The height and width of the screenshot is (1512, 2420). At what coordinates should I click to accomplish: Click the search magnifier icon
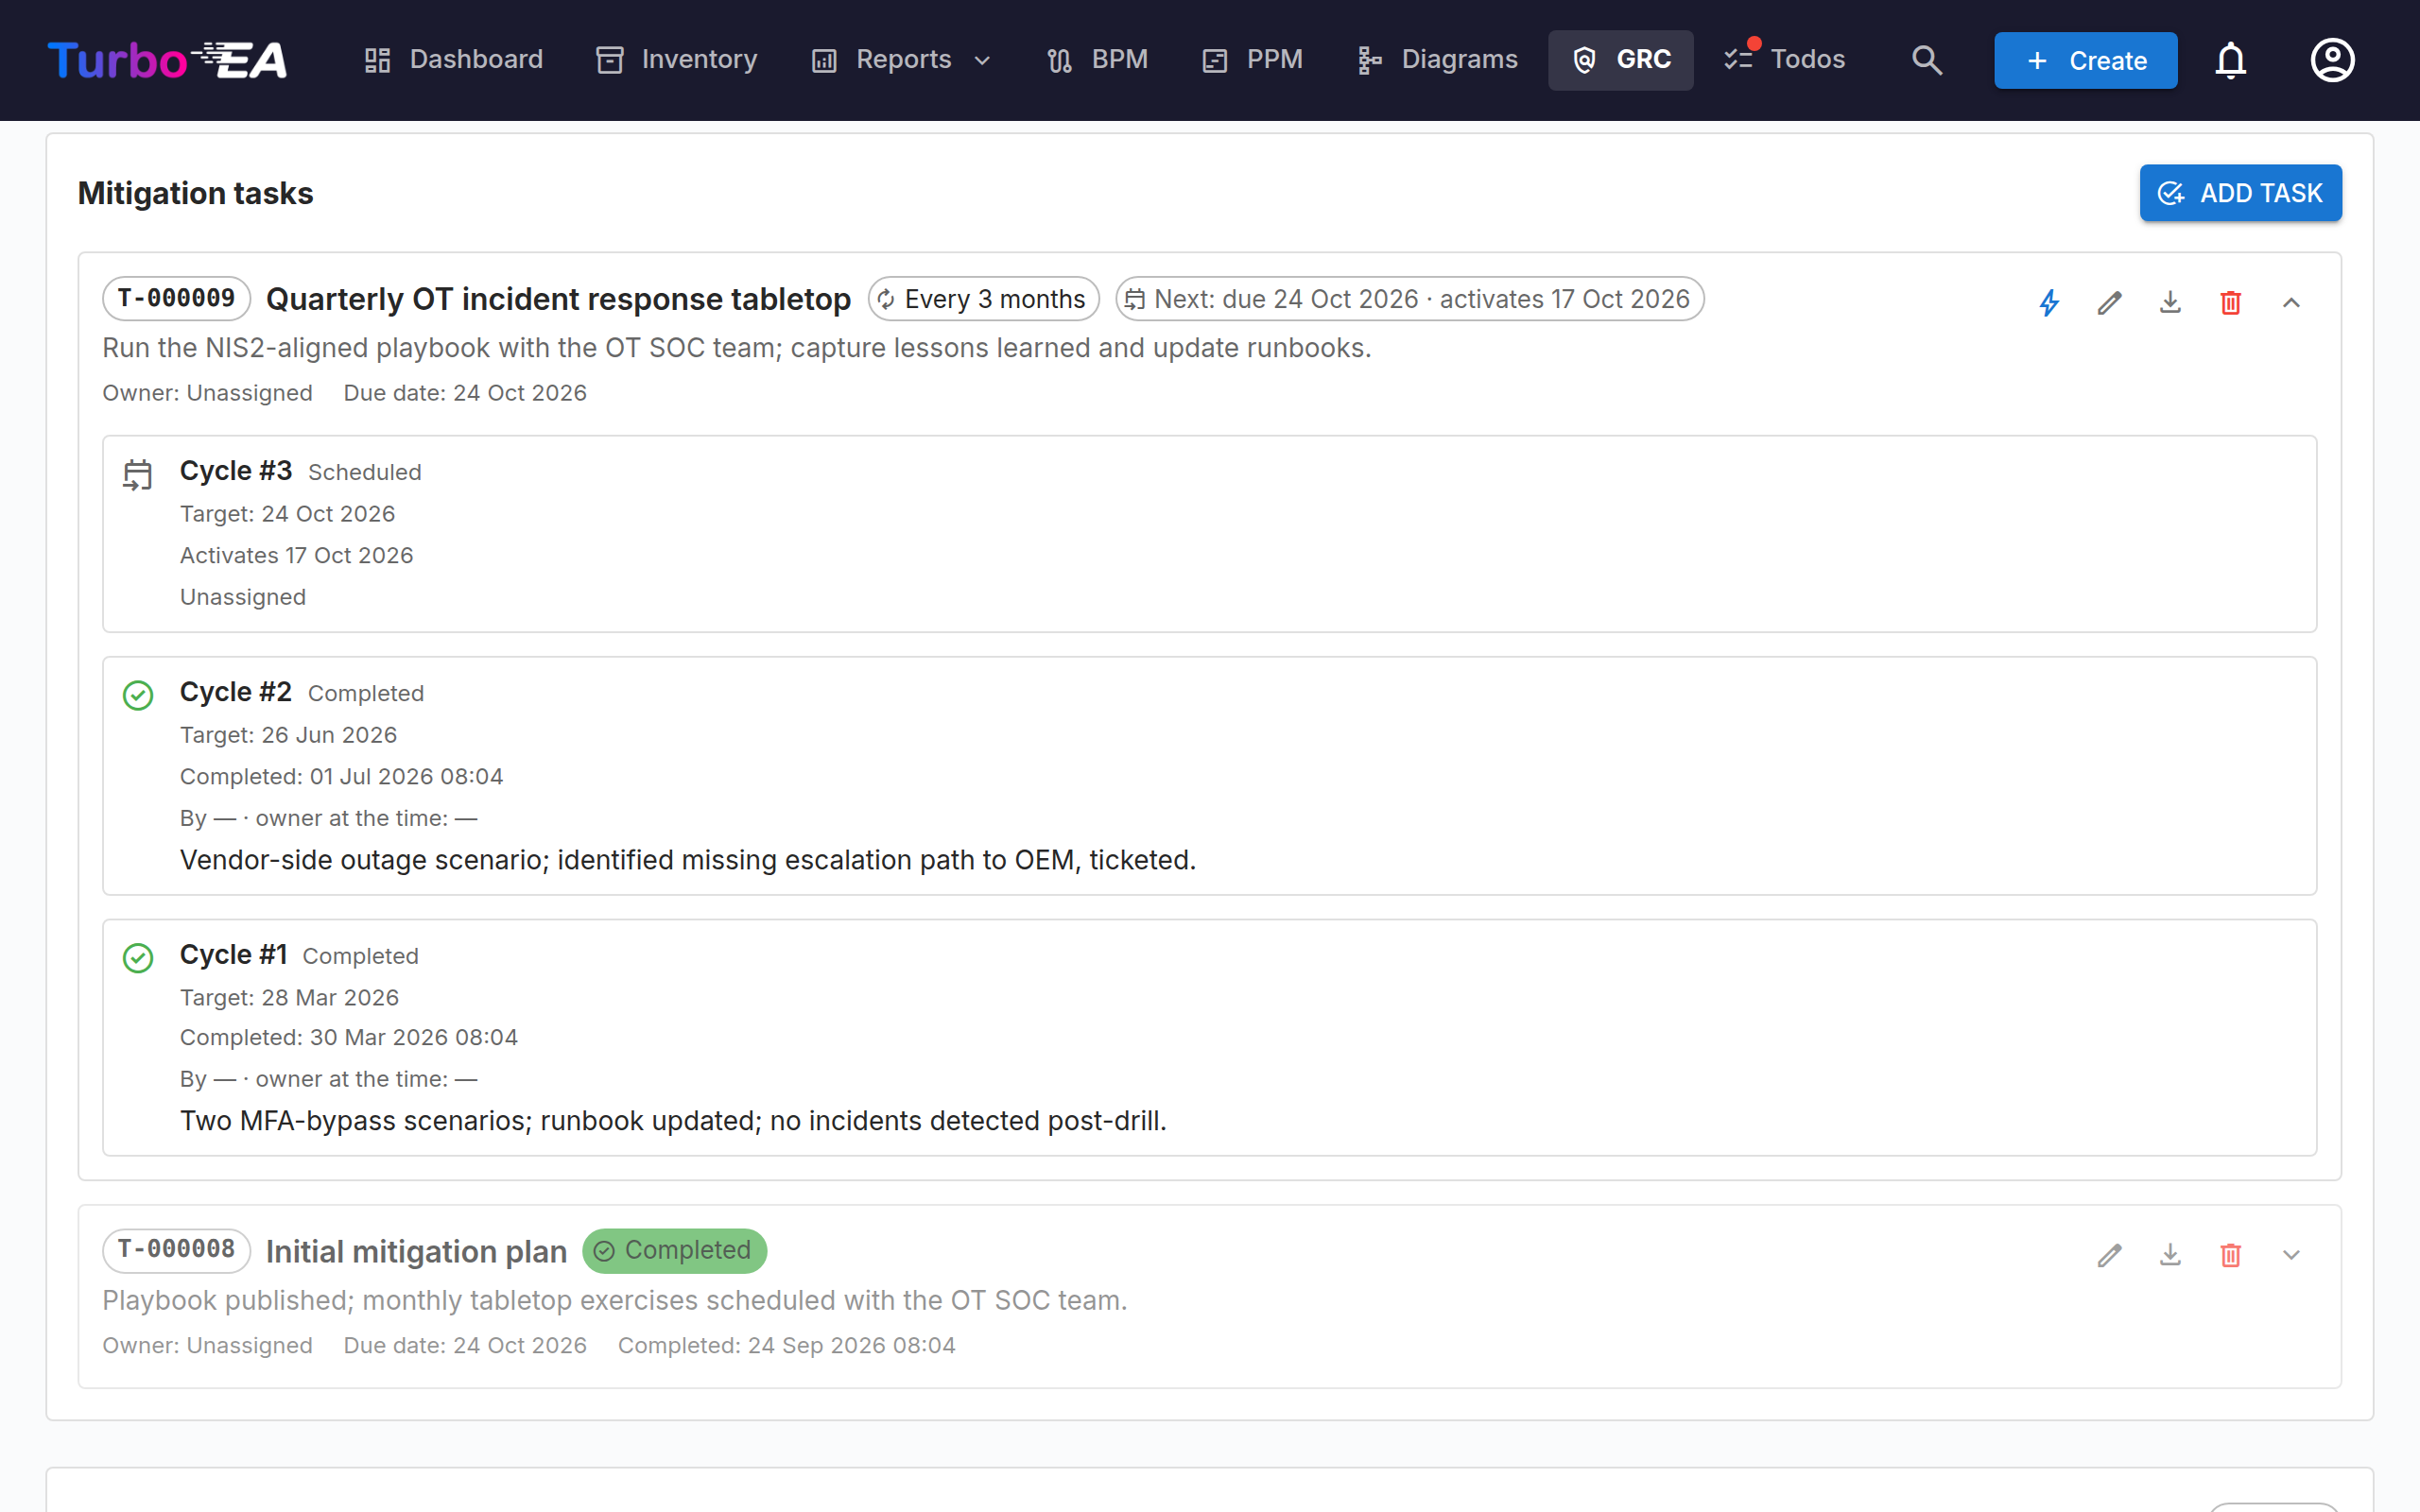tap(1926, 60)
